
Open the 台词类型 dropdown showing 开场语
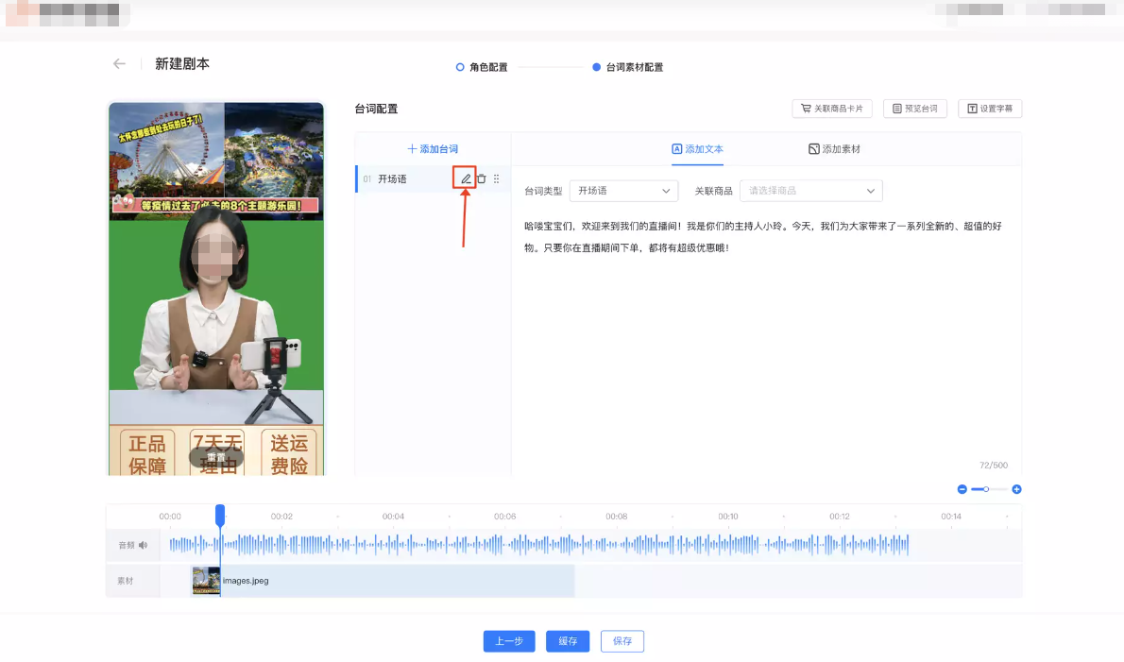tap(623, 190)
